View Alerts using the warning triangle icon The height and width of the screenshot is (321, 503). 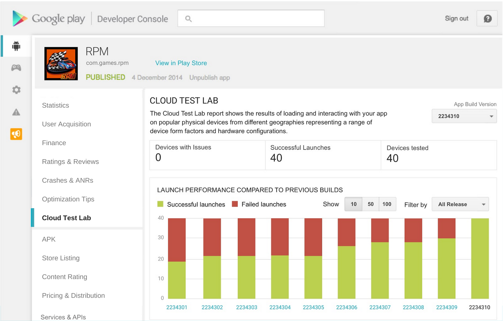pyautogui.click(x=16, y=112)
